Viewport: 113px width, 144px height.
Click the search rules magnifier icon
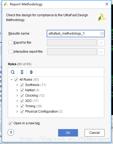[x=13, y=72]
